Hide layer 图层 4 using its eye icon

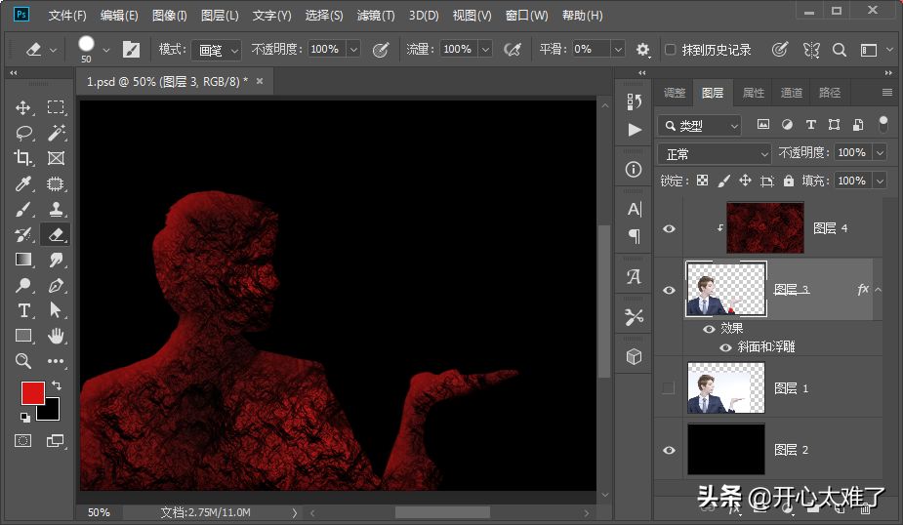pos(669,228)
